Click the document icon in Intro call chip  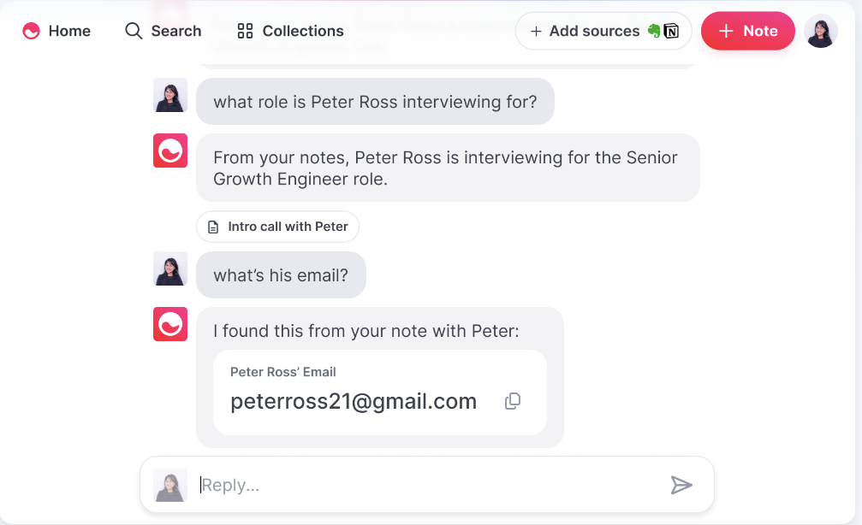[213, 227]
